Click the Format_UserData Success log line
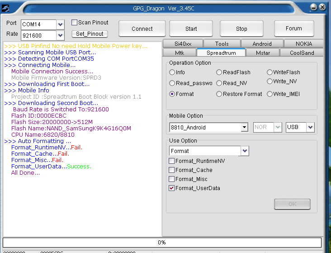Screen dimensions: 331x253 point(51,167)
